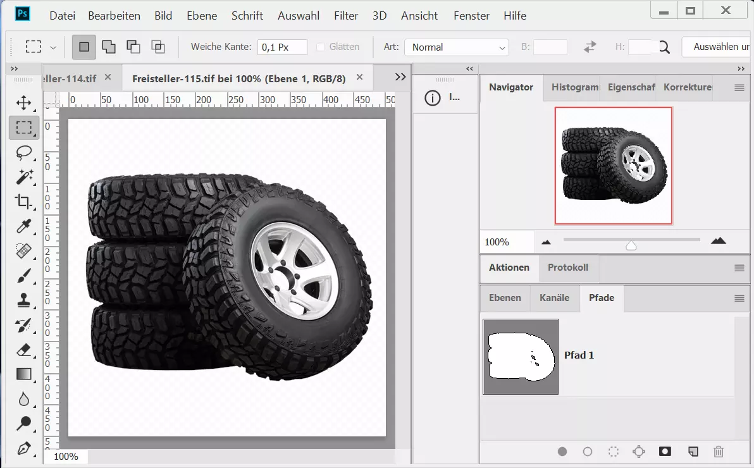The width and height of the screenshot is (754, 468).
Task: Open the Paths panel options menu
Action: (739, 298)
